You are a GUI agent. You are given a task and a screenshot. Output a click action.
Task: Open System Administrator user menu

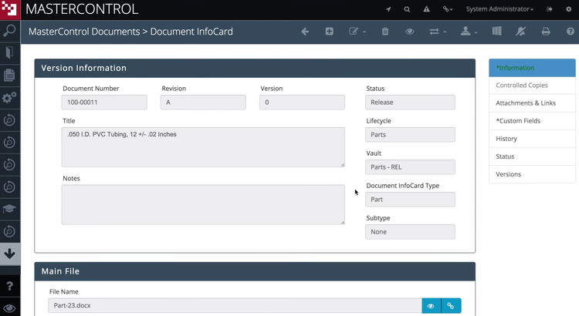pyautogui.click(x=499, y=9)
